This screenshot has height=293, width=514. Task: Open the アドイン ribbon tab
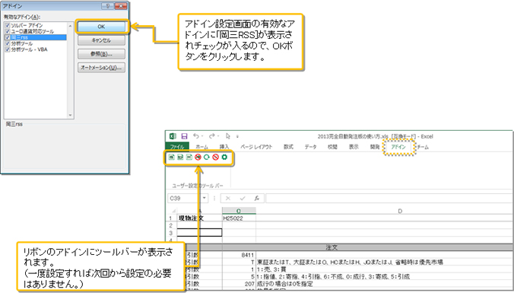[398, 147]
